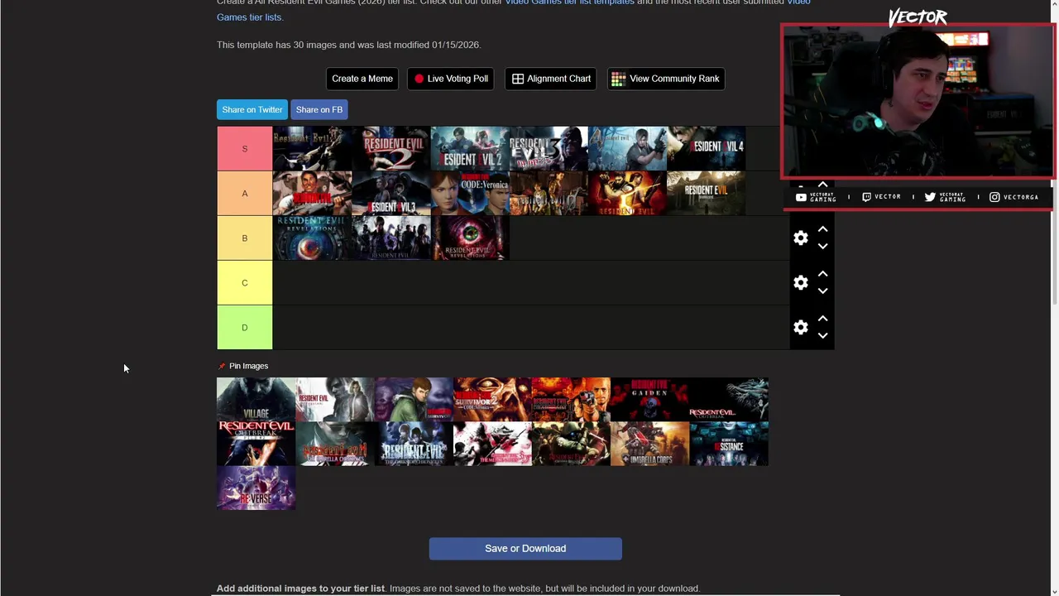The height and width of the screenshot is (596, 1059).
Task: Share tier list on Twitter
Action: pyautogui.click(x=252, y=109)
